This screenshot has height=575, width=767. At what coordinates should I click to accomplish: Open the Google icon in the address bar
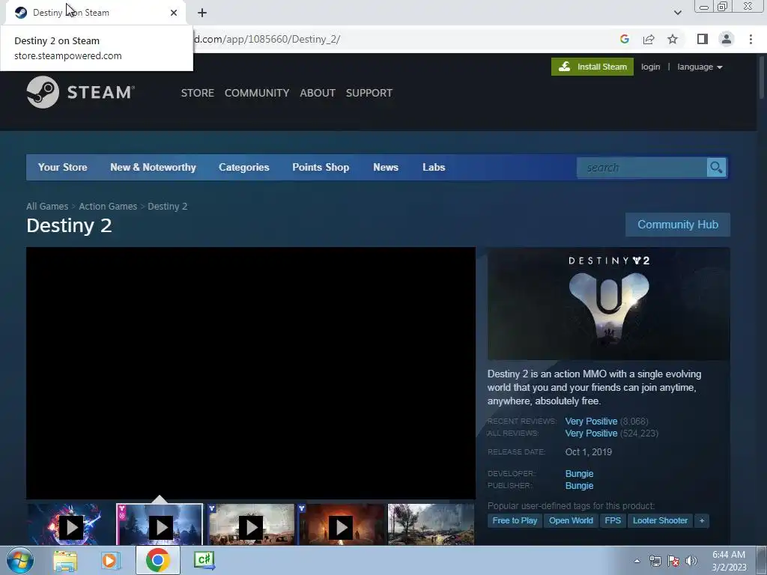coord(624,39)
